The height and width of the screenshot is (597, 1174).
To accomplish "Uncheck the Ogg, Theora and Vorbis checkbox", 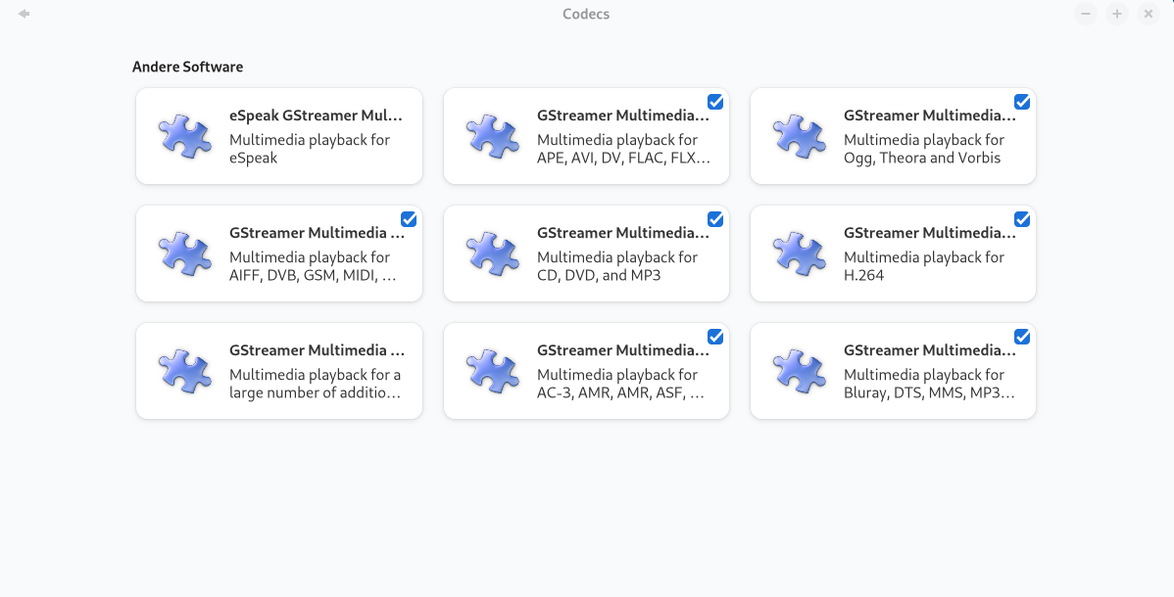I will 1022,102.
